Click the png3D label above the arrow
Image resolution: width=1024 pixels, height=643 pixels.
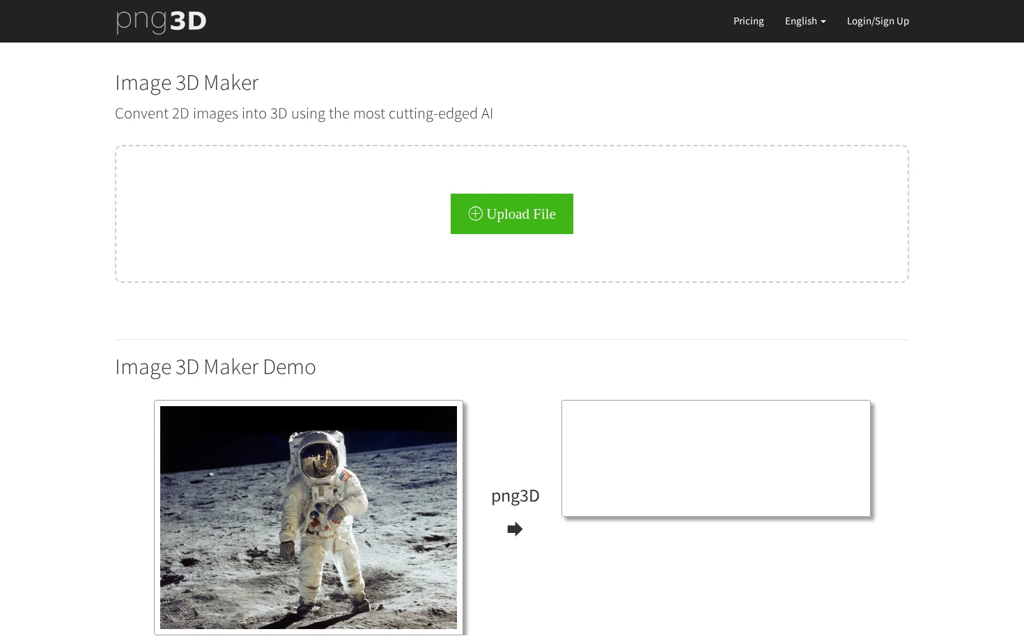tap(515, 496)
